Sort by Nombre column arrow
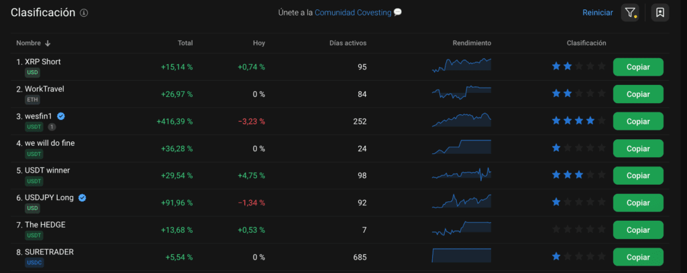Viewport: 687px width, 273px height. [48, 43]
